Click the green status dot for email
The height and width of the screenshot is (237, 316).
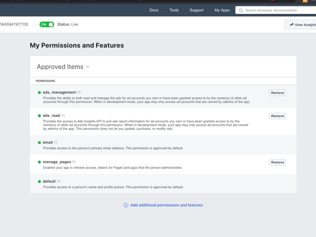pyautogui.click(x=39, y=143)
